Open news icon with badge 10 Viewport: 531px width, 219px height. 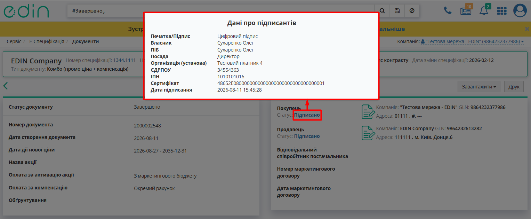[x=466, y=11]
